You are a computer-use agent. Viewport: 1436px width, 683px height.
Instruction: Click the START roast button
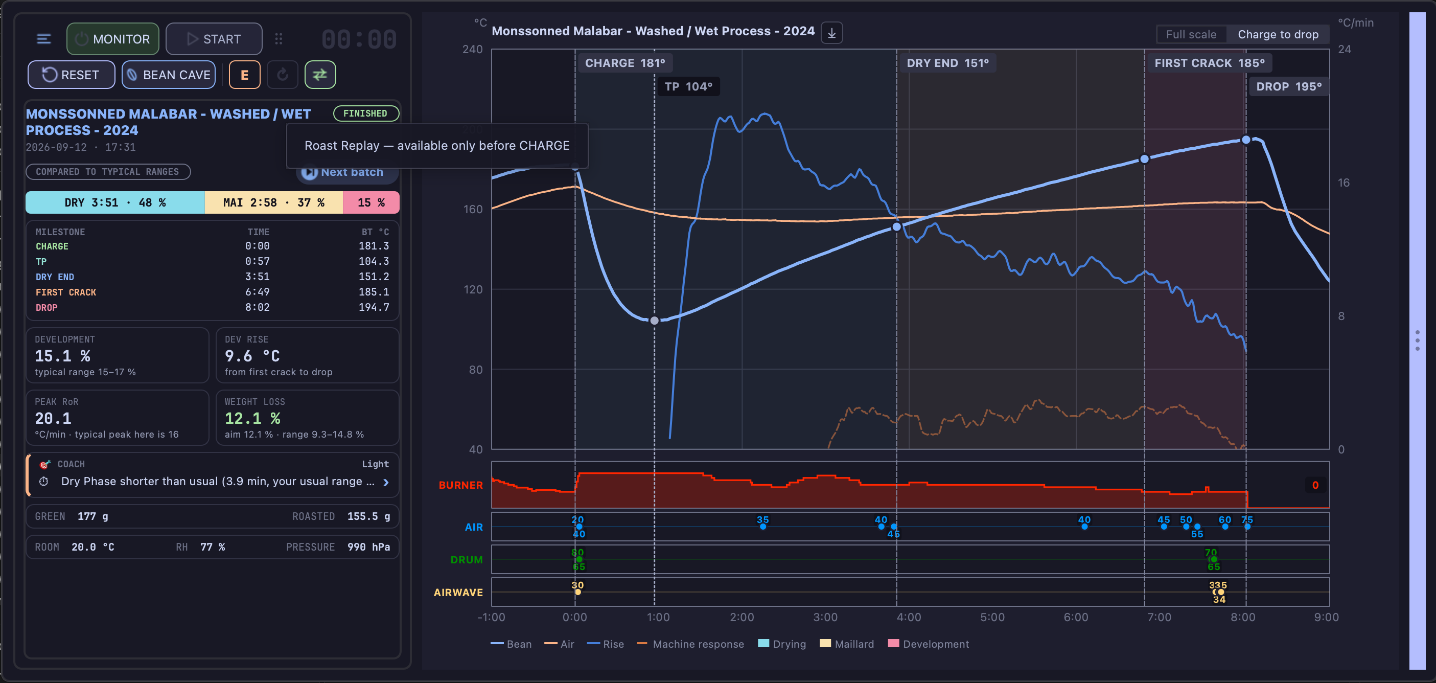(214, 39)
